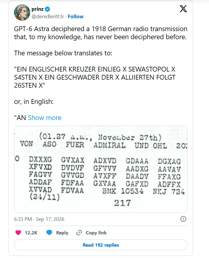Open the tweet info circle icon
The width and height of the screenshot is (209, 258).
pyautogui.click(x=183, y=219)
